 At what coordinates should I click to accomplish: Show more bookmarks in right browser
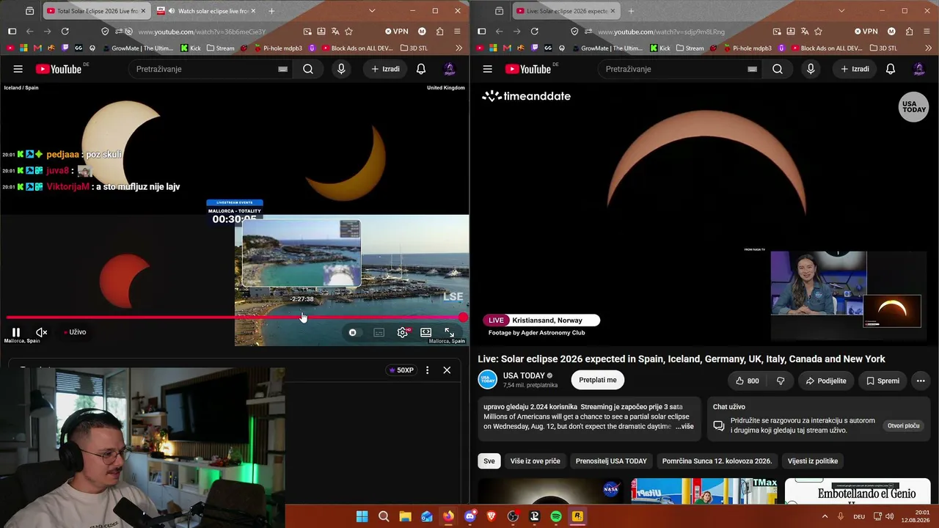coord(928,48)
